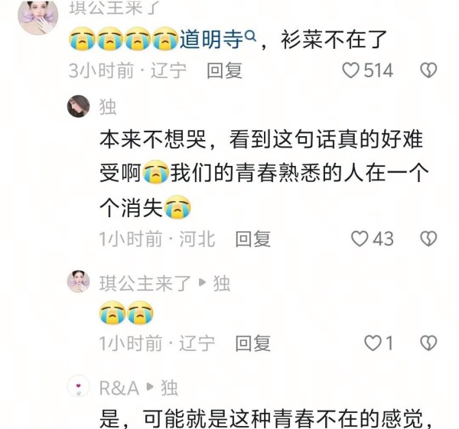Open 独's profile avatar

pos(79,106)
